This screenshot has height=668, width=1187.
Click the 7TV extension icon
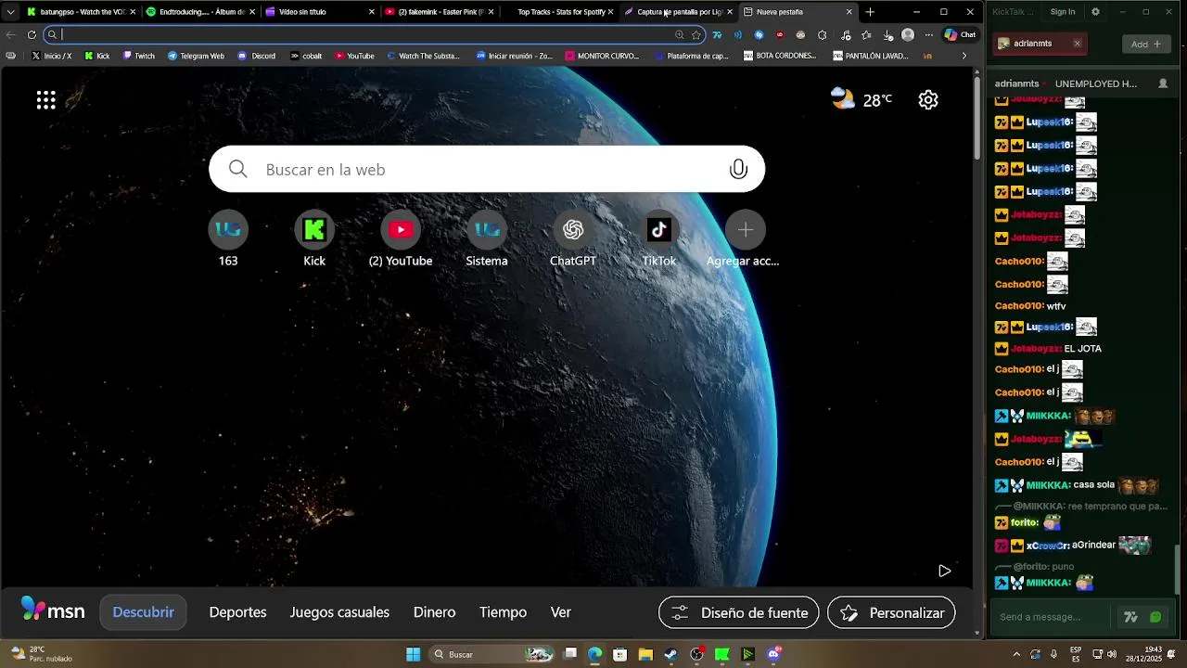tap(717, 35)
